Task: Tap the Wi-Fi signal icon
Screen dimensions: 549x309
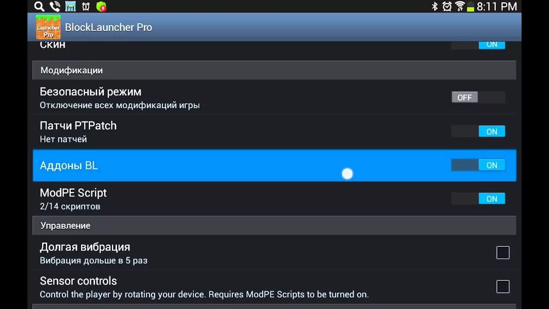Action: click(x=460, y=6)
